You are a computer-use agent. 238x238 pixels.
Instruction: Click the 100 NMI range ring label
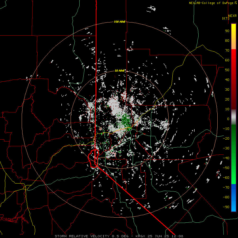coord(120,22)
